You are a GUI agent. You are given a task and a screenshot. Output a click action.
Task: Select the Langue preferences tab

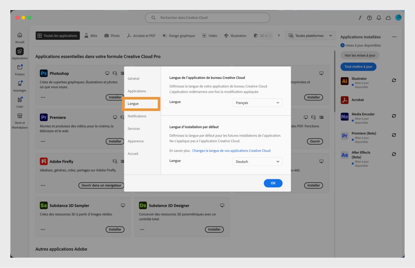pos(141,104)
